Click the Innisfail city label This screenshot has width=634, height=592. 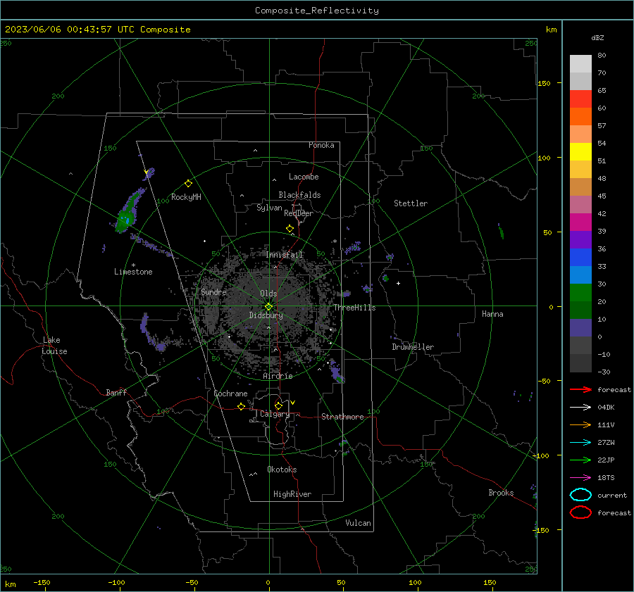tap(285, 255)
